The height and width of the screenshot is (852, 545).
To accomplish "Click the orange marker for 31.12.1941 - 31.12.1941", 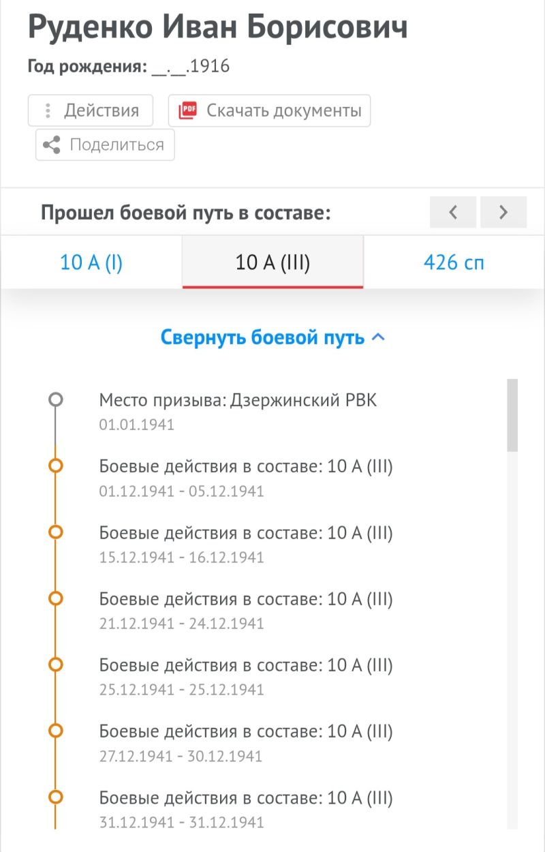I will tap(56, 797).
